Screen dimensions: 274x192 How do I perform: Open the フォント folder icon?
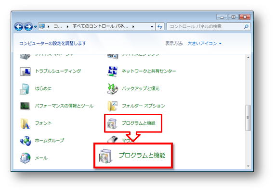[25, 123]
